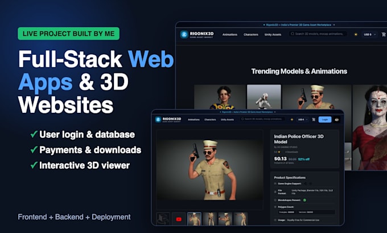The width and height of the screenshot is (387, 233).
Task: Select the last officer side-pose thumbnail
Action: click(x=241, y=219)
